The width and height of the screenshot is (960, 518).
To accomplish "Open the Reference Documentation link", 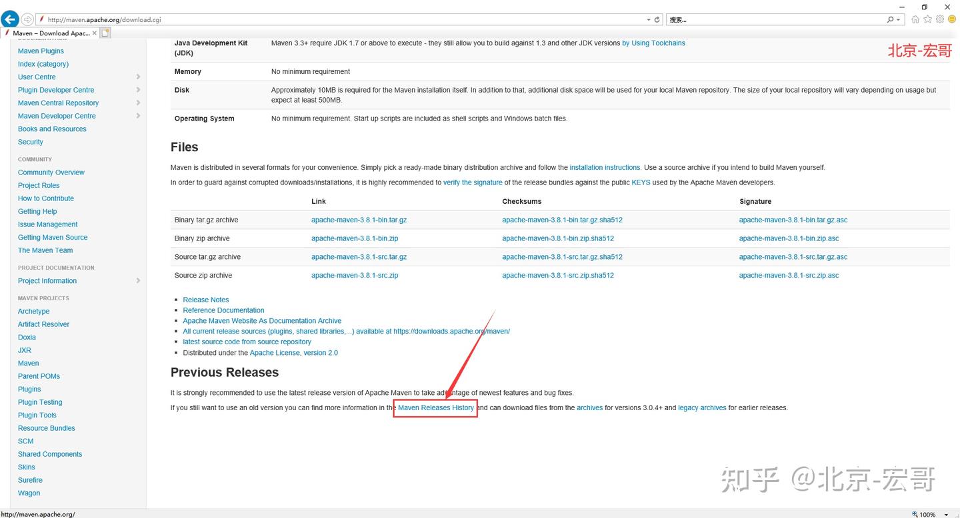I will pos(223,310).
